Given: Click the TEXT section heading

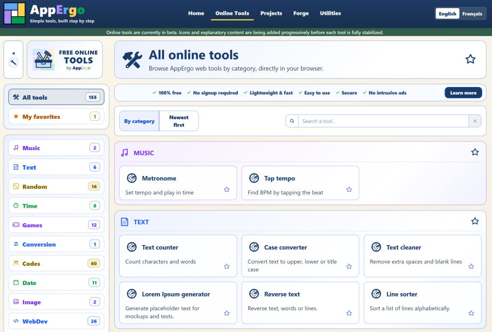Looking at the screenshot, I should 141,222.
